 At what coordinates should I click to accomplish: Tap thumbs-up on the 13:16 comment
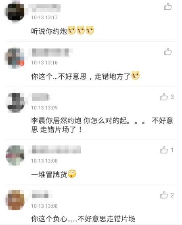(168, 52)
